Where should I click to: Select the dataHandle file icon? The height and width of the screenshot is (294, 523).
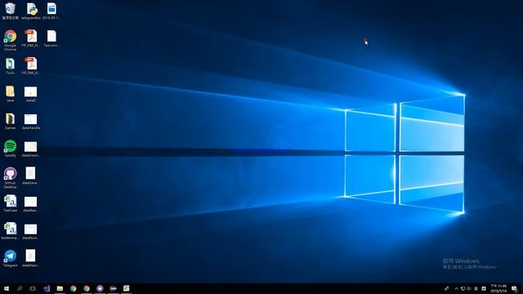[x=31, y=122]
